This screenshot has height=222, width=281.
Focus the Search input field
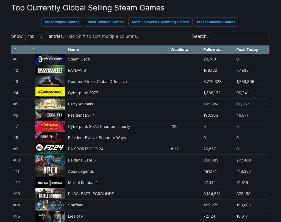pyautogui.click(x=240, y=37)
